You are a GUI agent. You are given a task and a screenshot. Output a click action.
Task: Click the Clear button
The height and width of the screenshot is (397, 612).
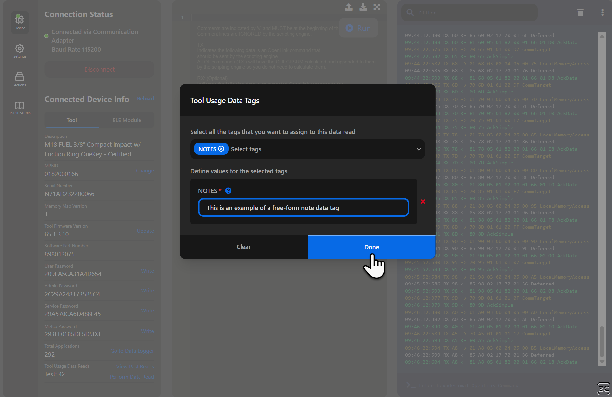point(243,247)
